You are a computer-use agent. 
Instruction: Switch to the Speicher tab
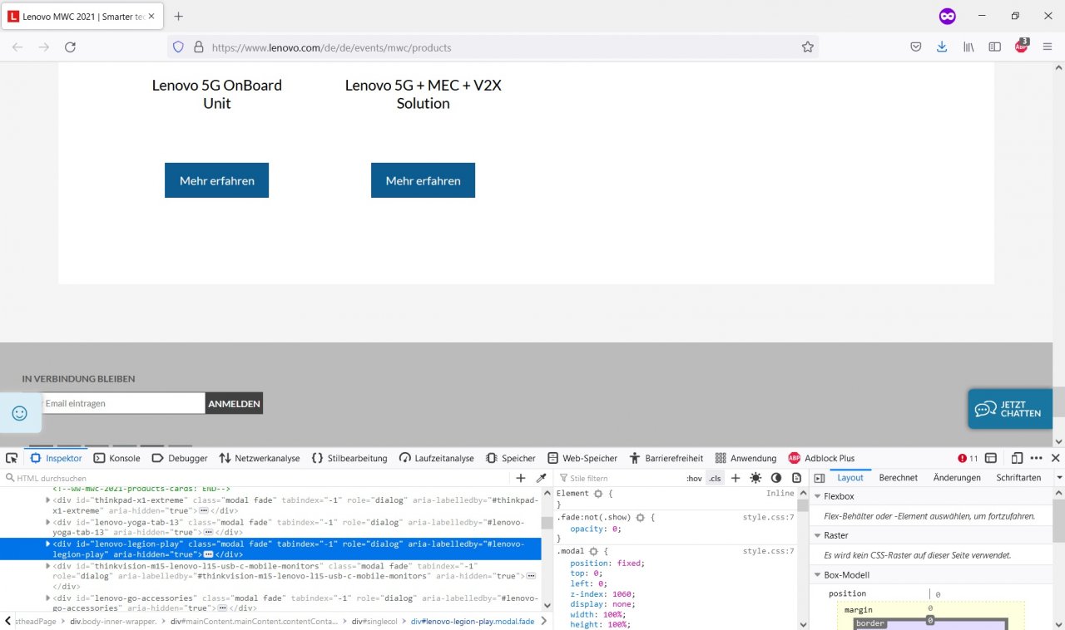(511, 458)
